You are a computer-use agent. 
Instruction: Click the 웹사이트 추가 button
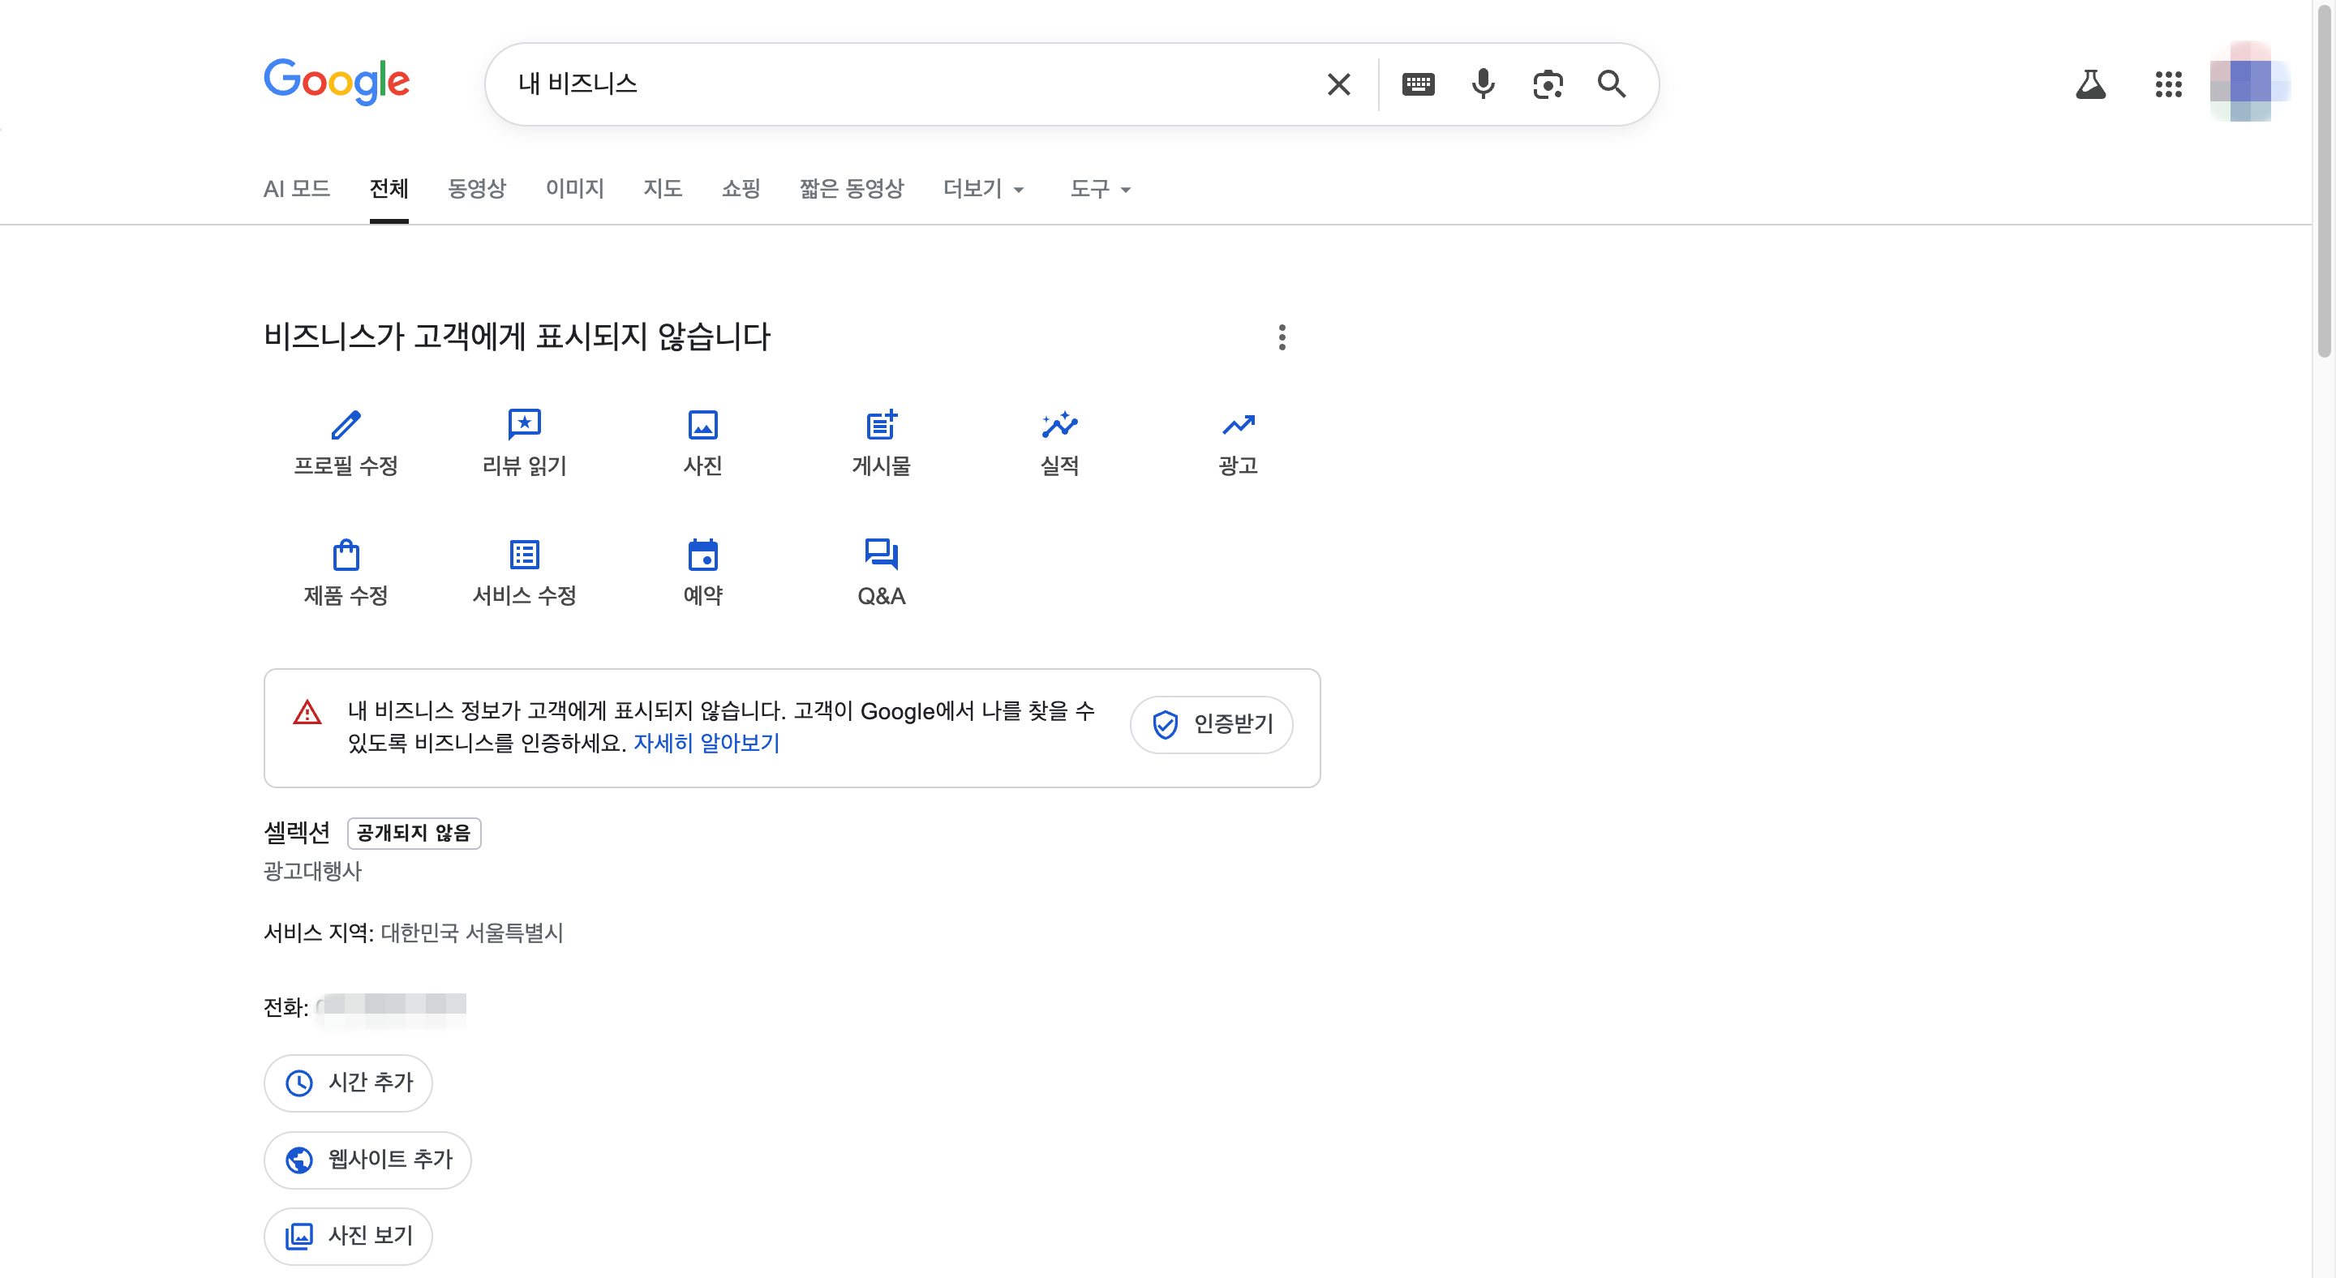[367, 1160]
